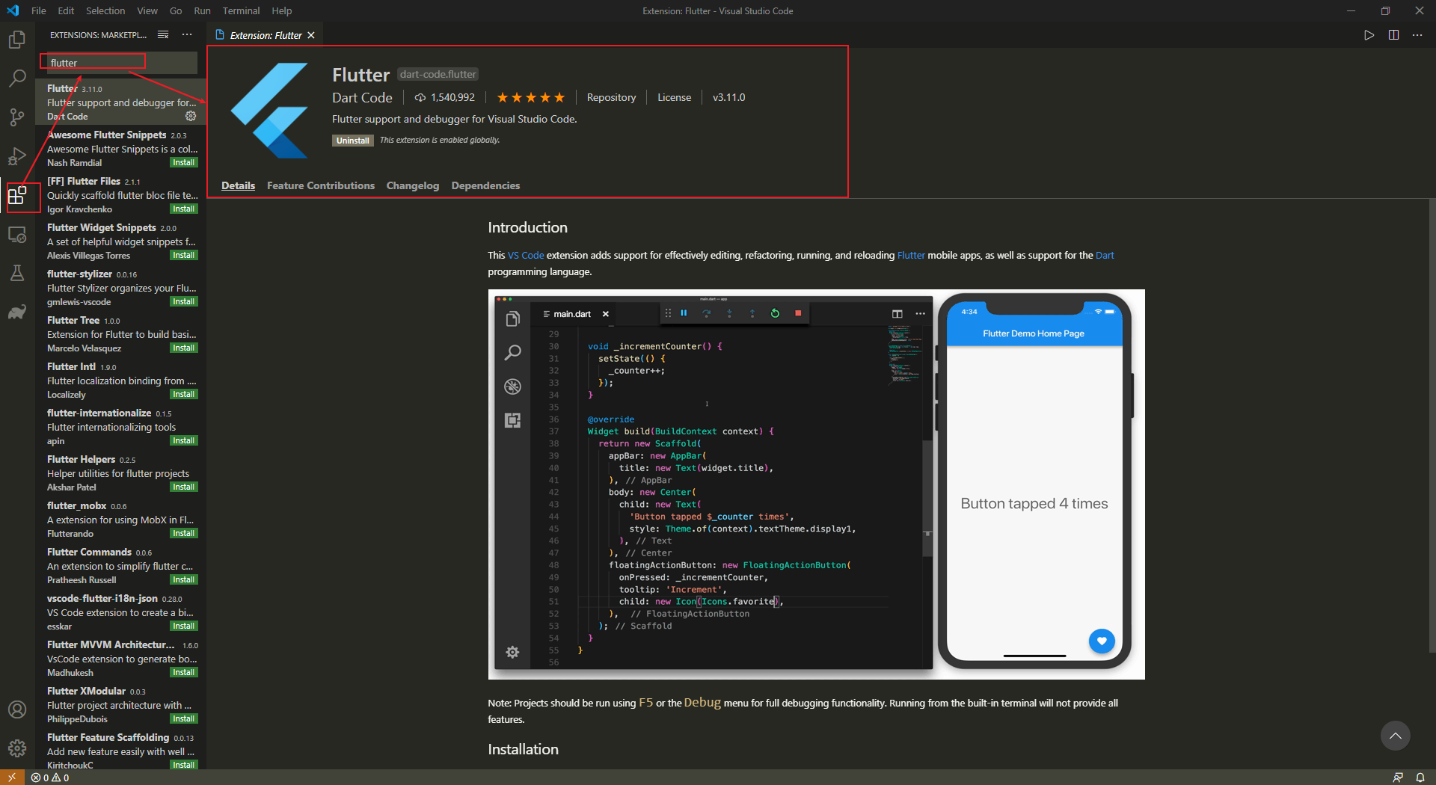
Task: Switch to the Details tab
Action: click(x=238, y=185)
